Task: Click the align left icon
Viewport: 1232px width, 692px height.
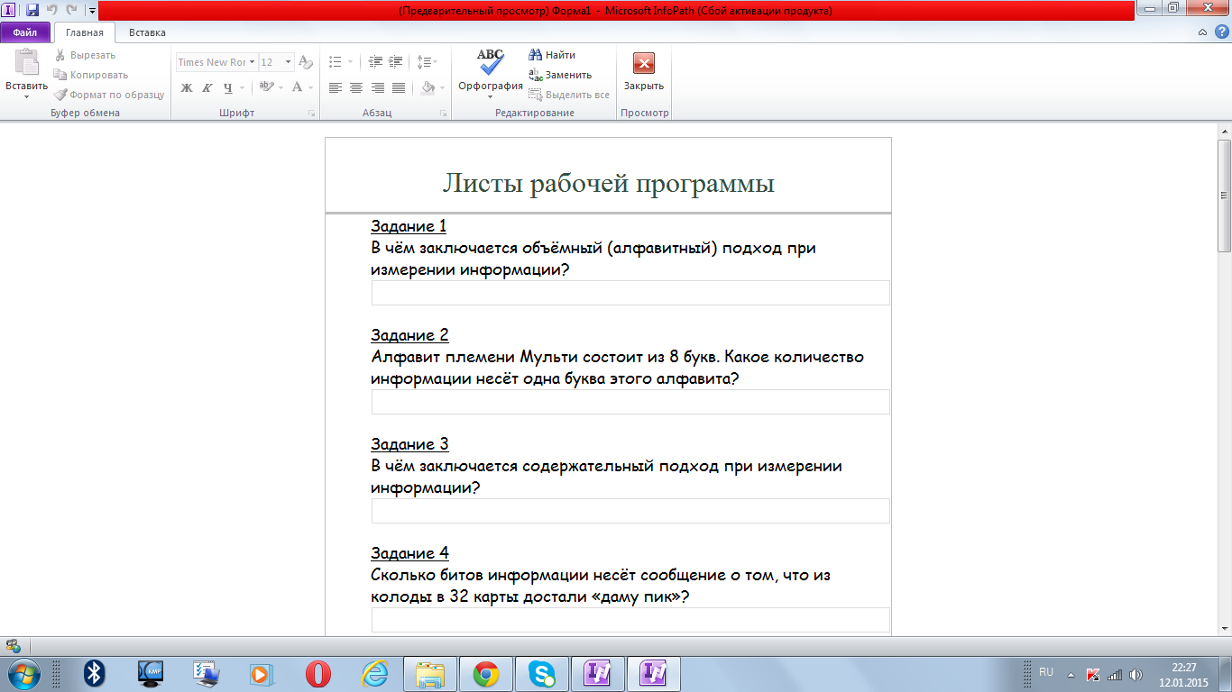Action: click(336, 87)
